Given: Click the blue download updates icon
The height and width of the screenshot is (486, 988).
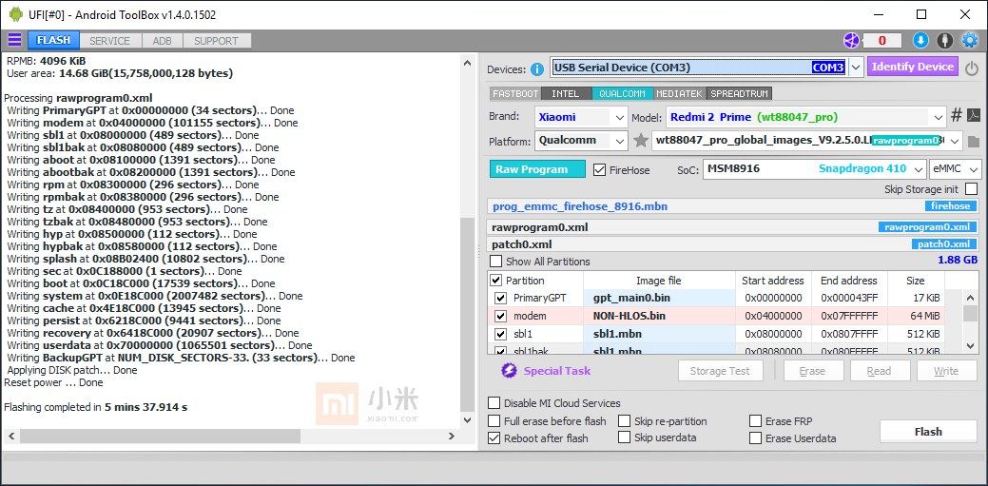Looking at the screenshot, I should 920,40.
